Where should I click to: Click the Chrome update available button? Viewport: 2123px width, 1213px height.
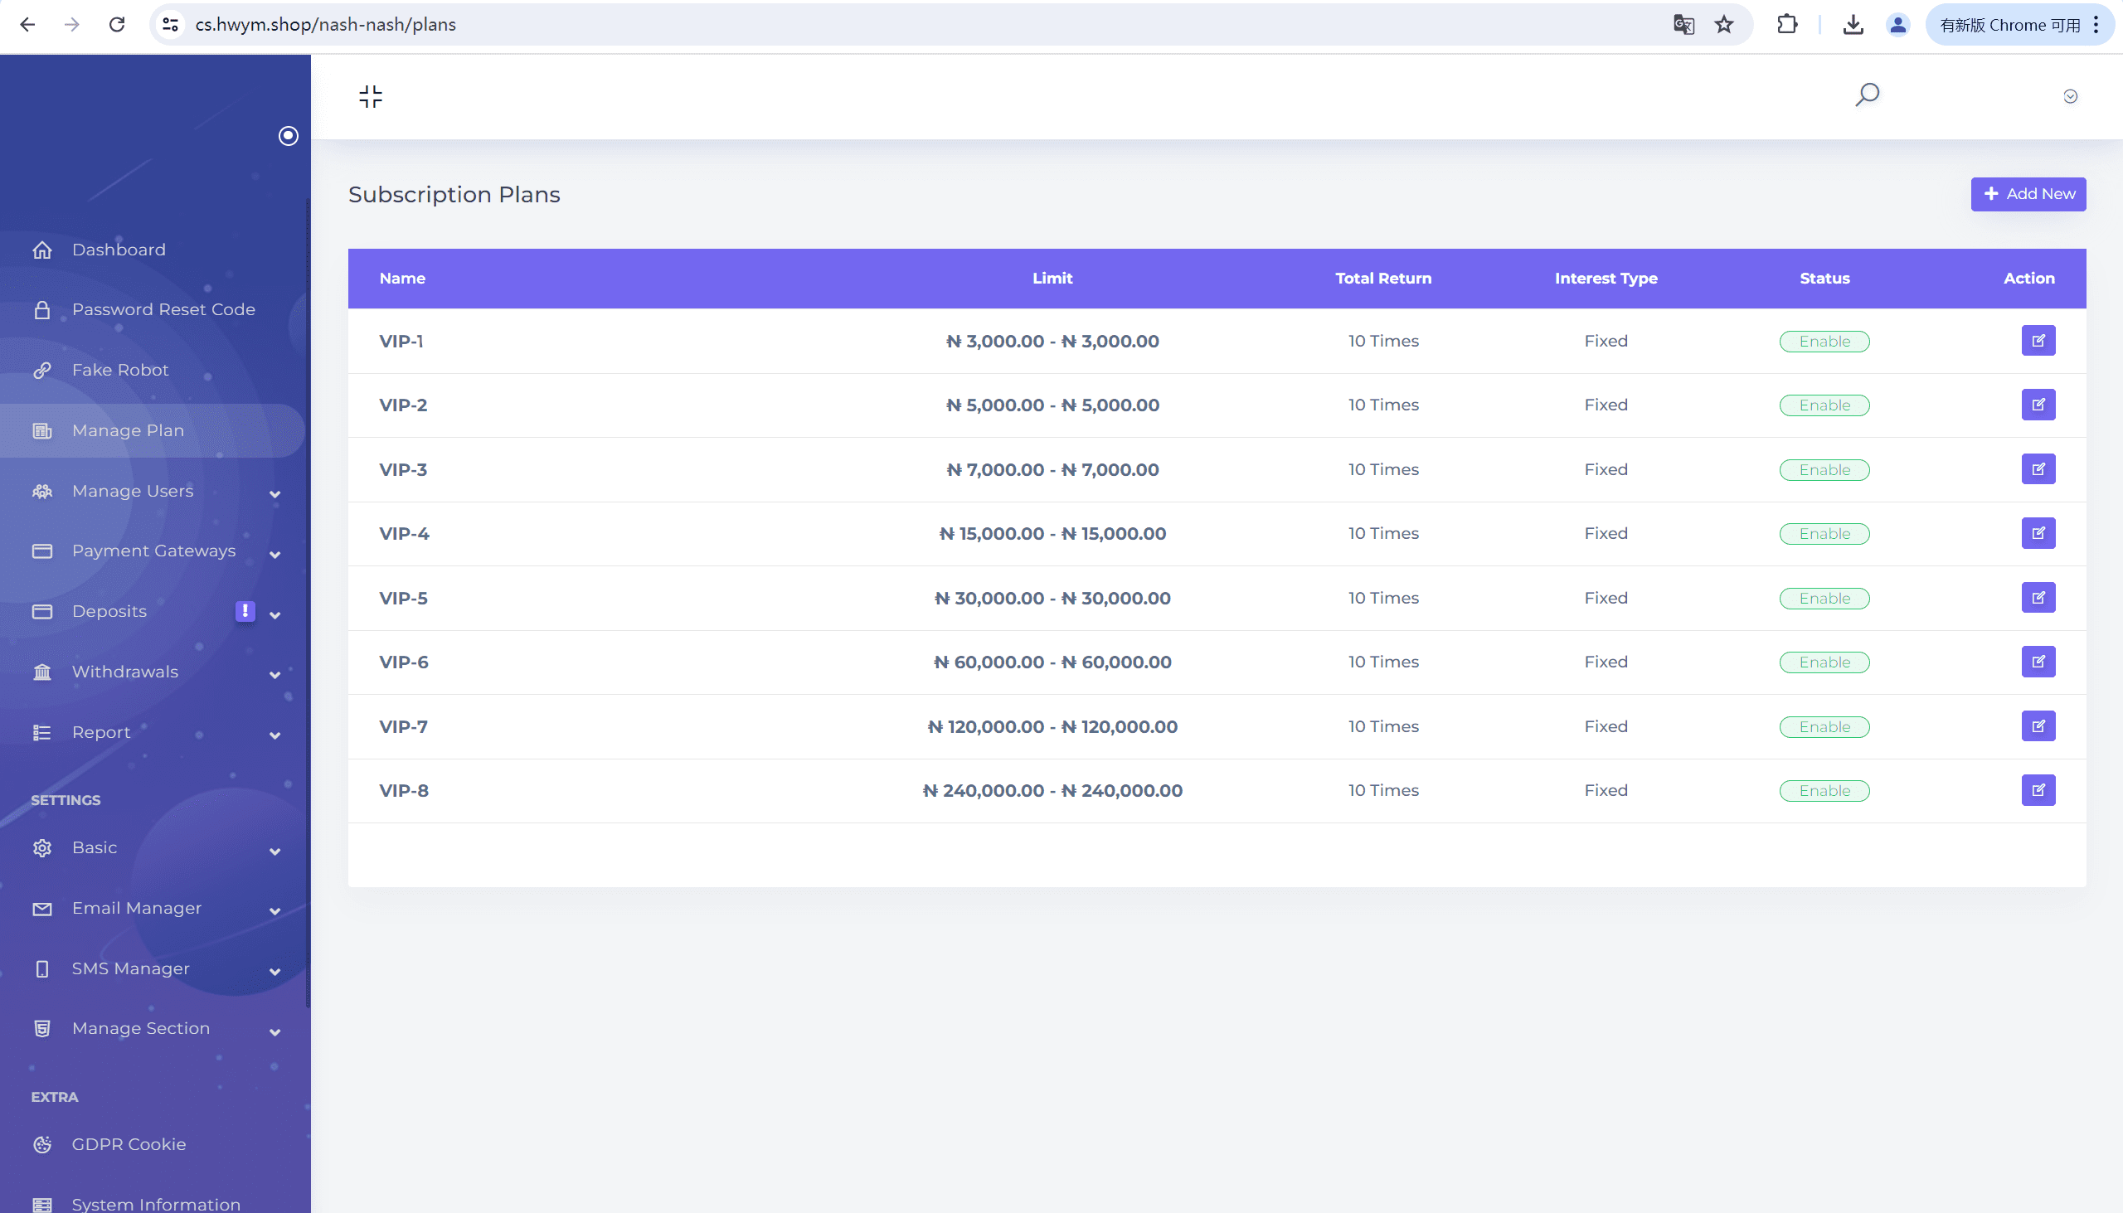[x=2008, y=25]
